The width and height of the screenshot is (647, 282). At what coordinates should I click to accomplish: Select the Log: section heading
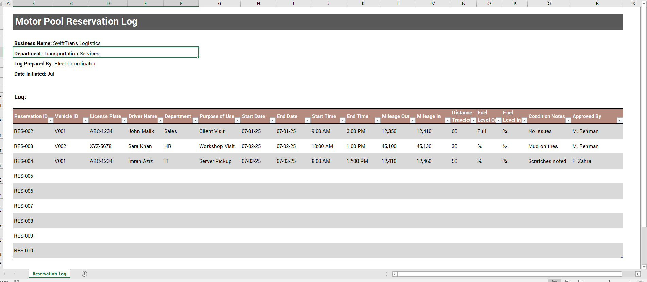[x=20, y=97]
